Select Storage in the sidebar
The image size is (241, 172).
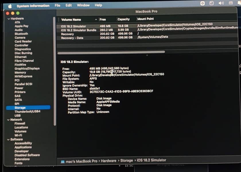(x=28, y=107)
